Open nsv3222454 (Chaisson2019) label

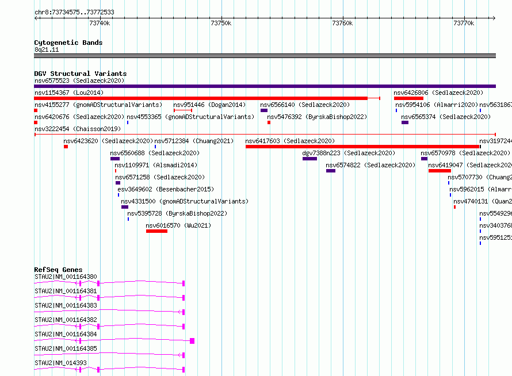click(x=78, y=129)
